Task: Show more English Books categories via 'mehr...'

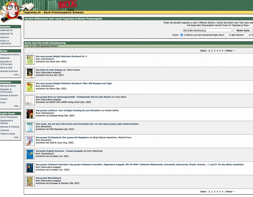Action: point(17,137)
